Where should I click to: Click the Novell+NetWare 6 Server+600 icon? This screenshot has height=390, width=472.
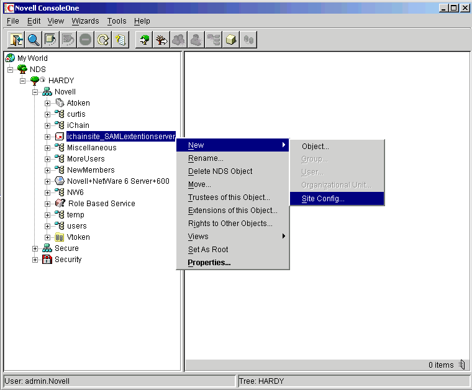point(60,181)
